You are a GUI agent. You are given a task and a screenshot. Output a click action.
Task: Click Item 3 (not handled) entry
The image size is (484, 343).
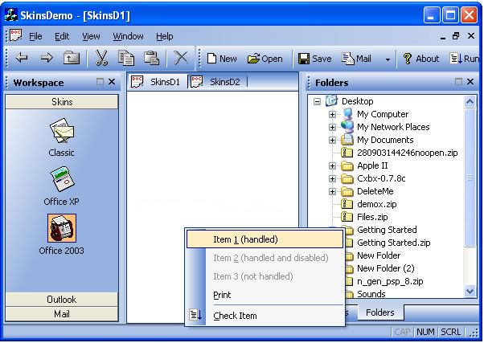click(265, 276)
